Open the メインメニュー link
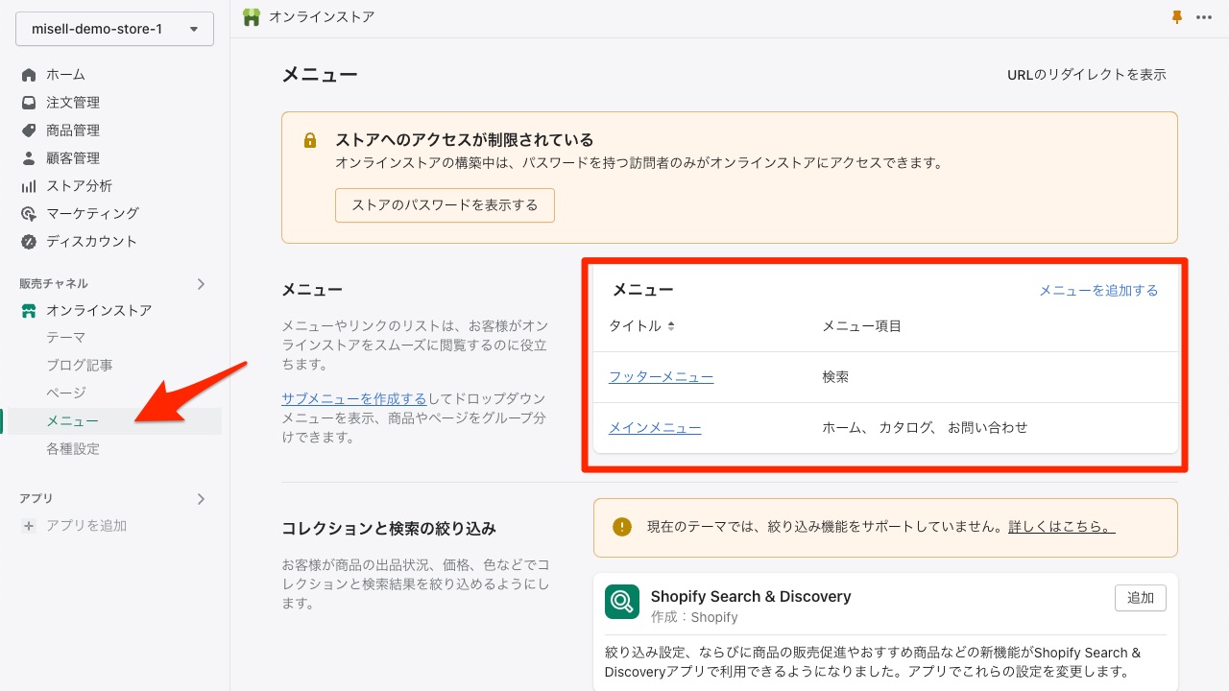 [655, 428]
